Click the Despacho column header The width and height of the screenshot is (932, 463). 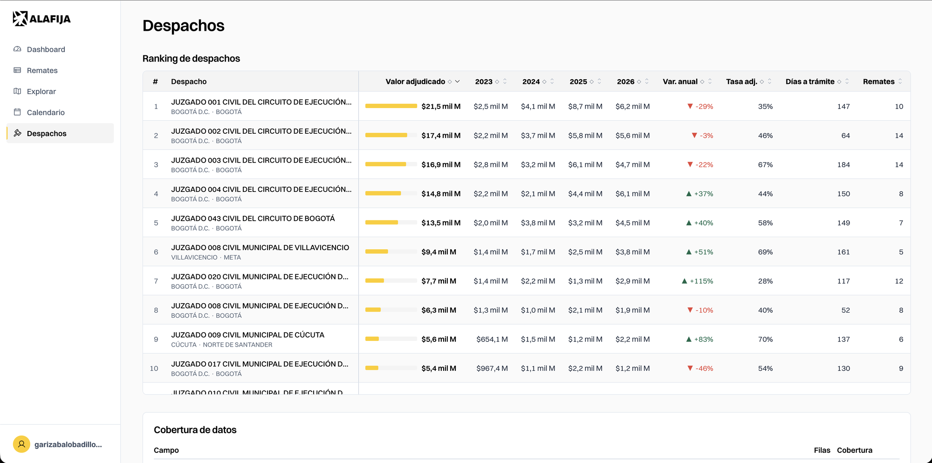189,82
